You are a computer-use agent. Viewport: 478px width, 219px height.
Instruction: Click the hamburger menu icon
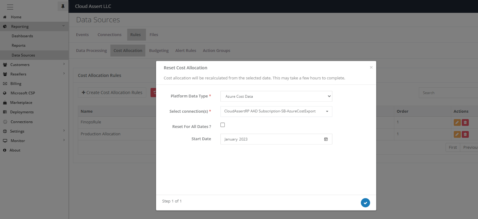click(x=10, y=6)
